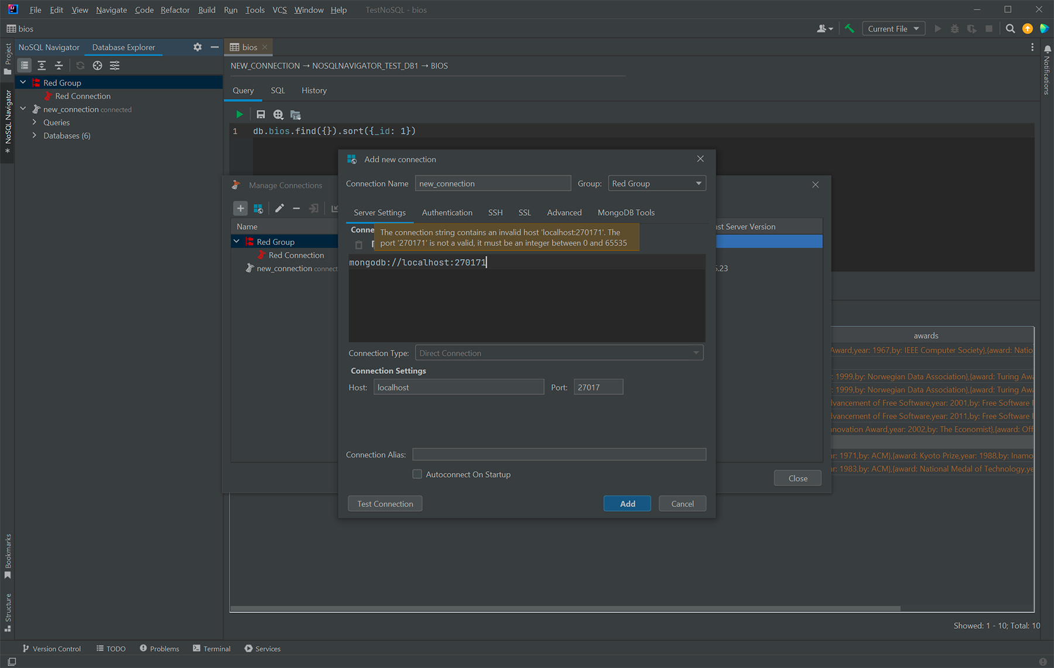Click the plus icon in Manage Connections

[240, 208]
